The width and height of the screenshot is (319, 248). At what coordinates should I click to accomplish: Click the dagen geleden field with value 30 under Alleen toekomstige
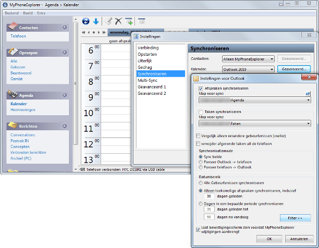209,196
